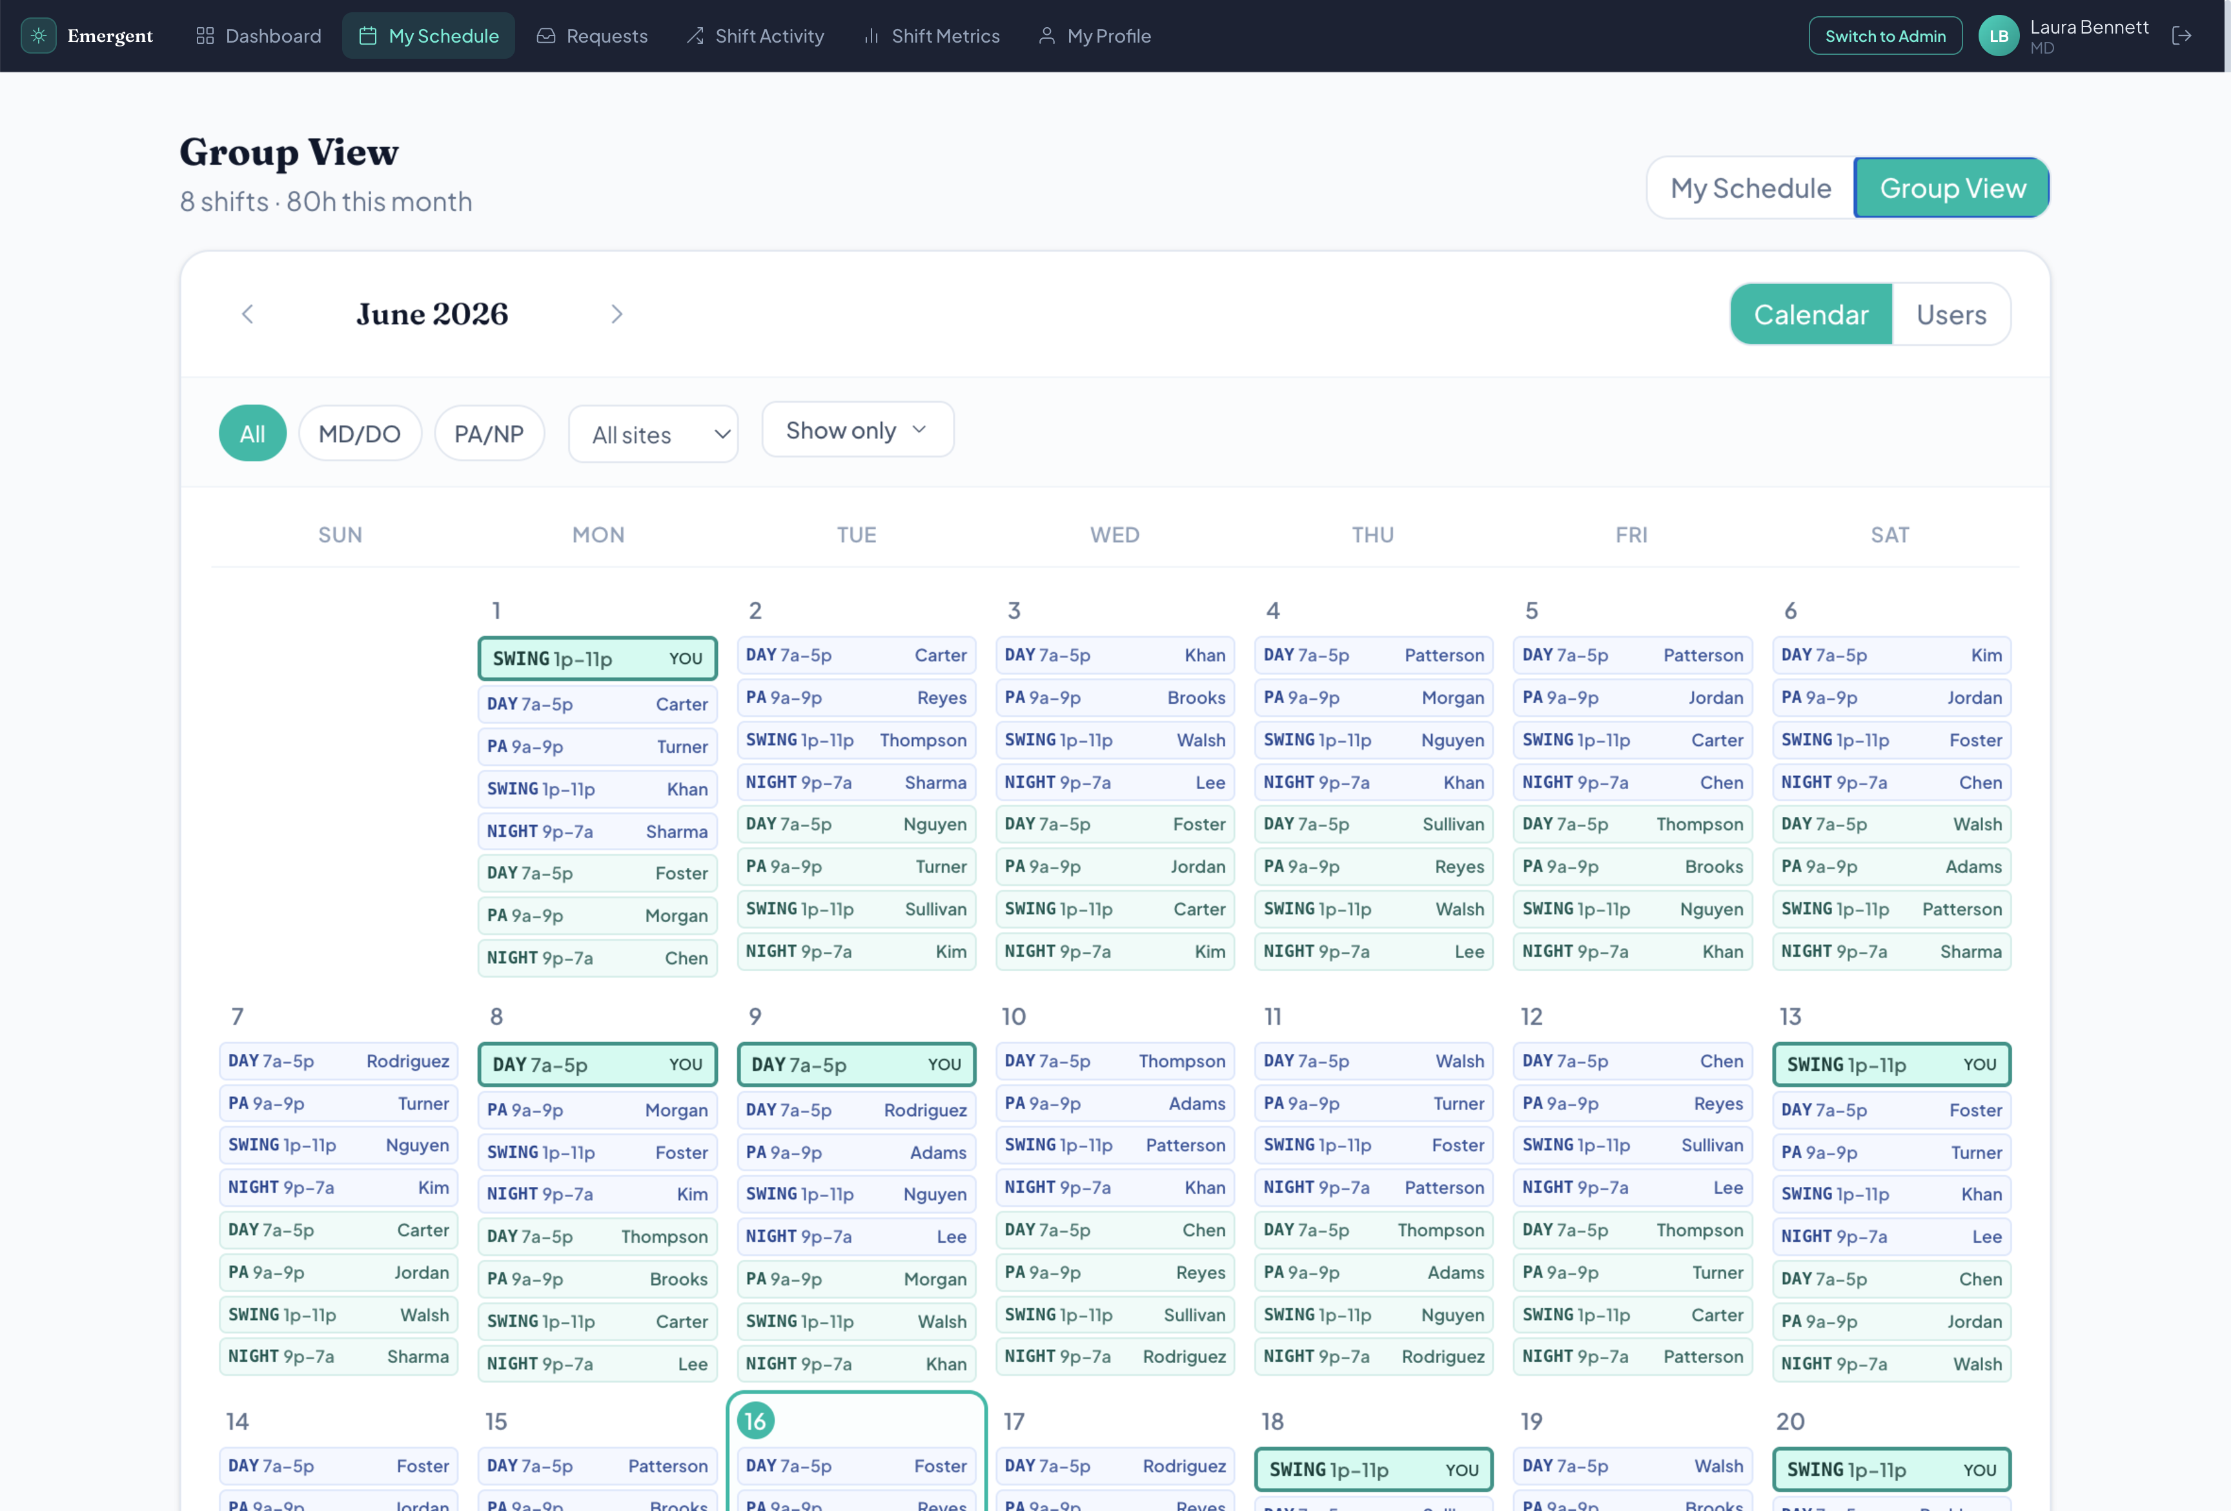Click the Shift Metrics bar chart icon
Image resolution: width=2231 pixels, height=1511 pixels.
click(871, 36)
